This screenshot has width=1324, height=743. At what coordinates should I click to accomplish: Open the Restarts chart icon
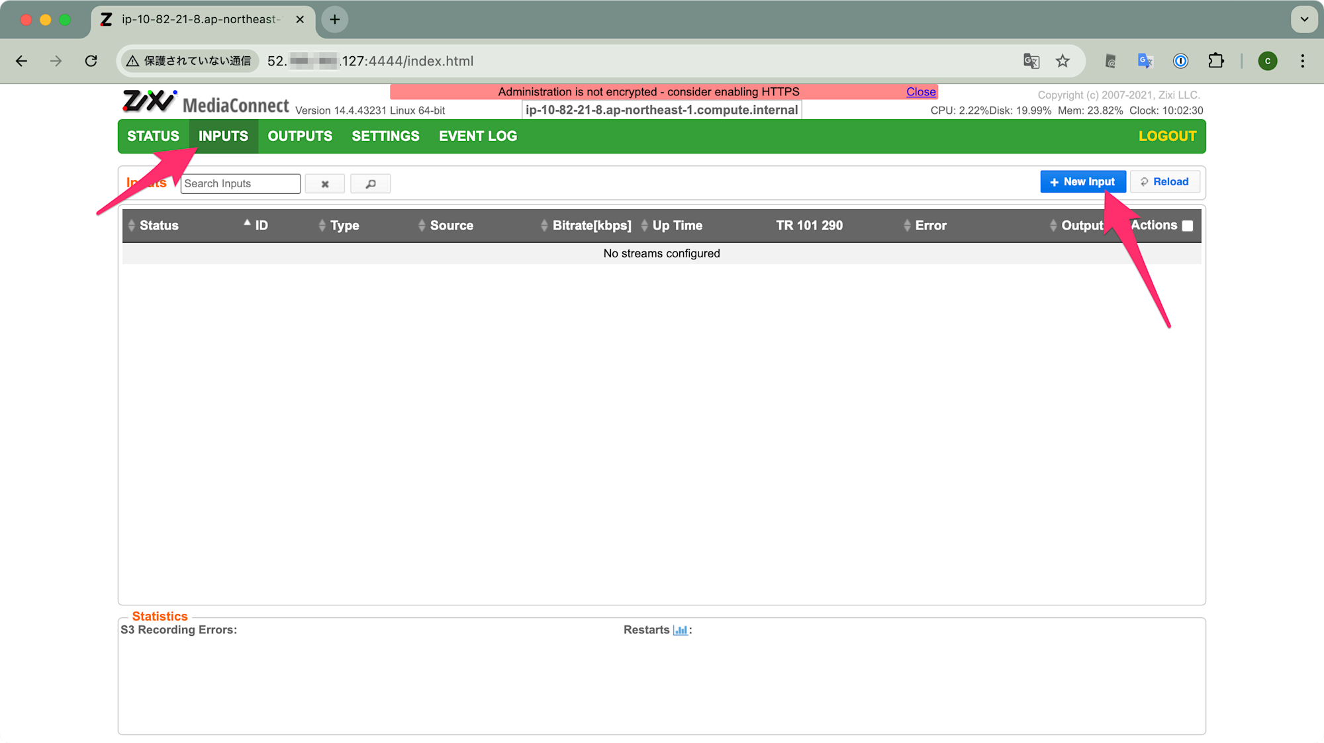point(680,630)
